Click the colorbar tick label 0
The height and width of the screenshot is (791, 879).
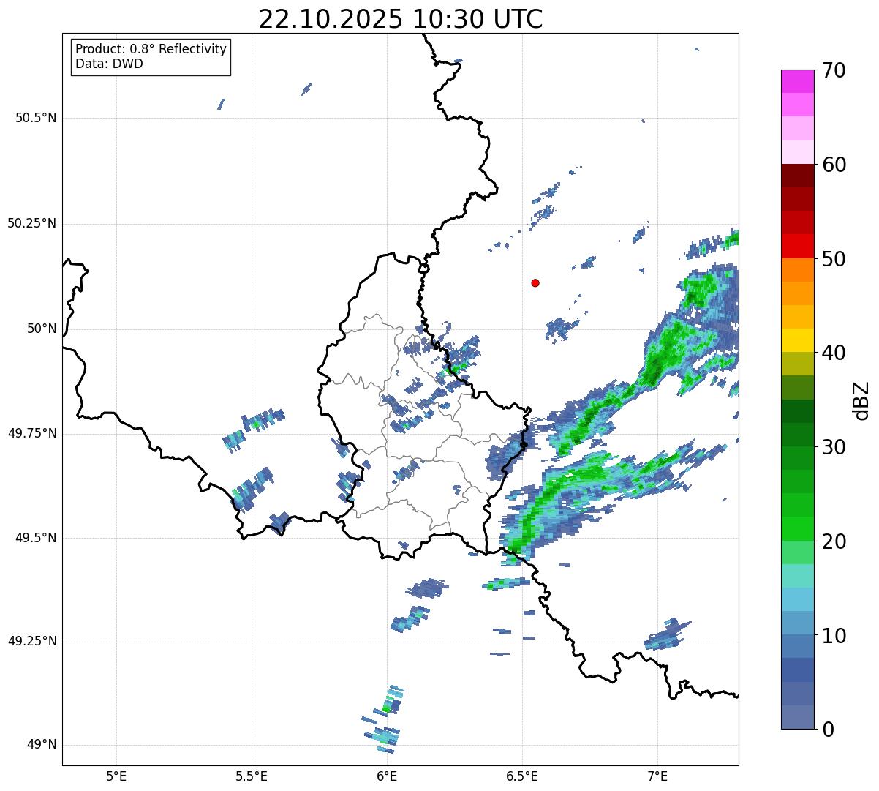tap(828, 730)
